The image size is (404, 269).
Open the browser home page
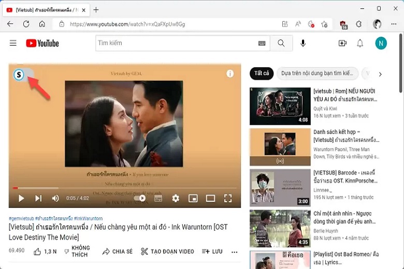42,24
